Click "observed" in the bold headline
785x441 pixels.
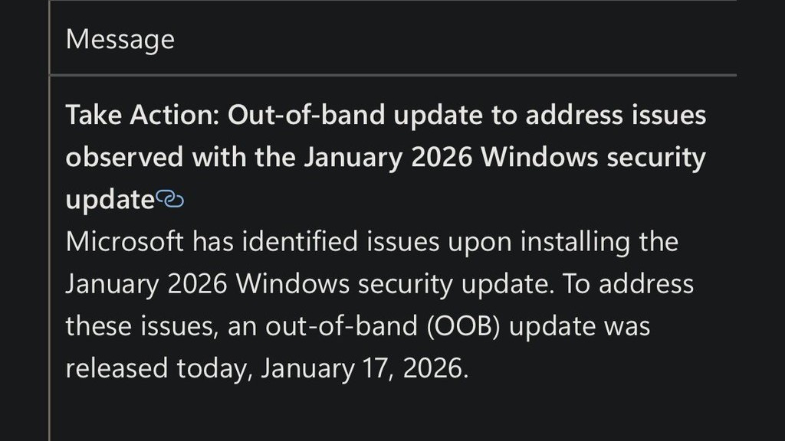[x=123, y=158]
